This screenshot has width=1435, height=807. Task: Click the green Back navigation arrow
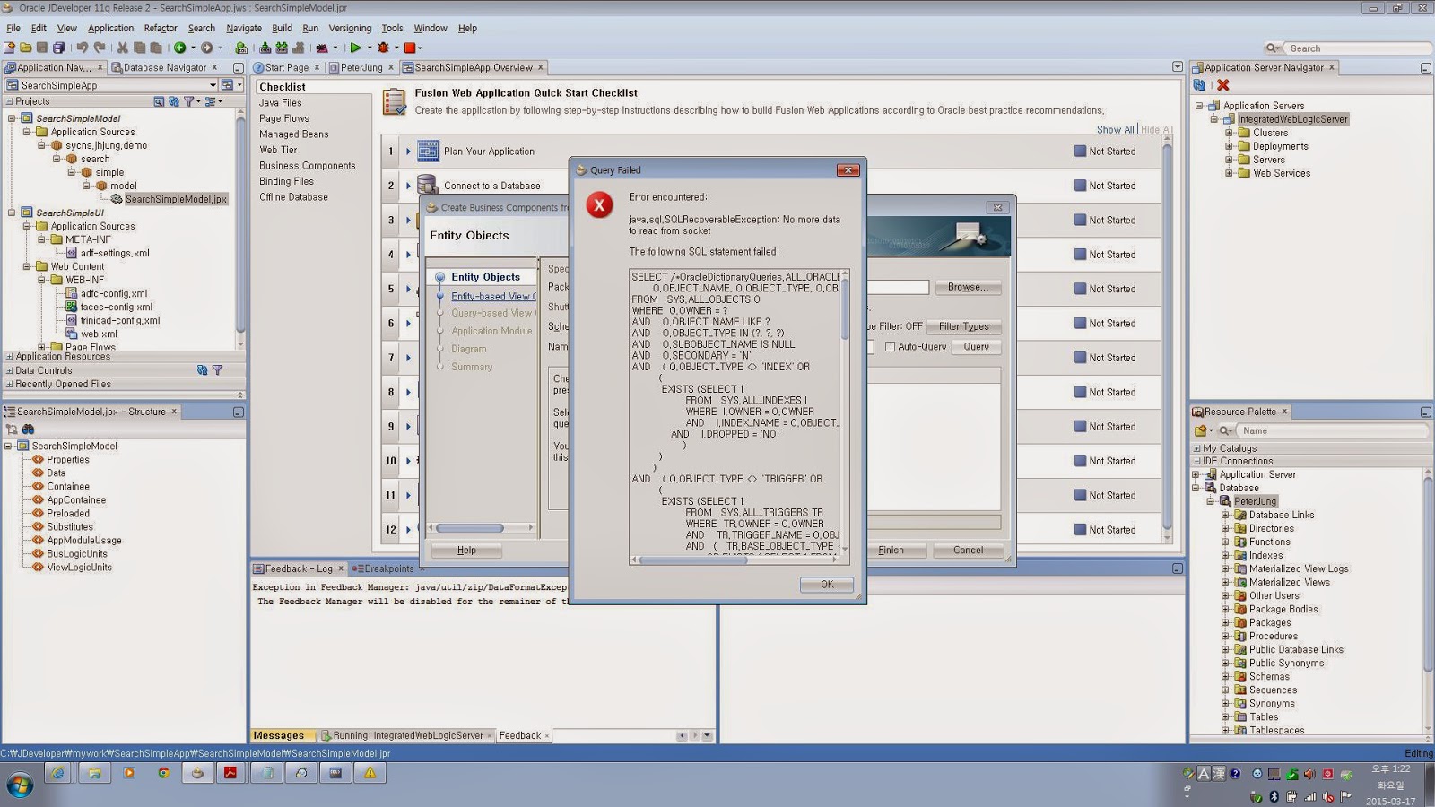180,48
